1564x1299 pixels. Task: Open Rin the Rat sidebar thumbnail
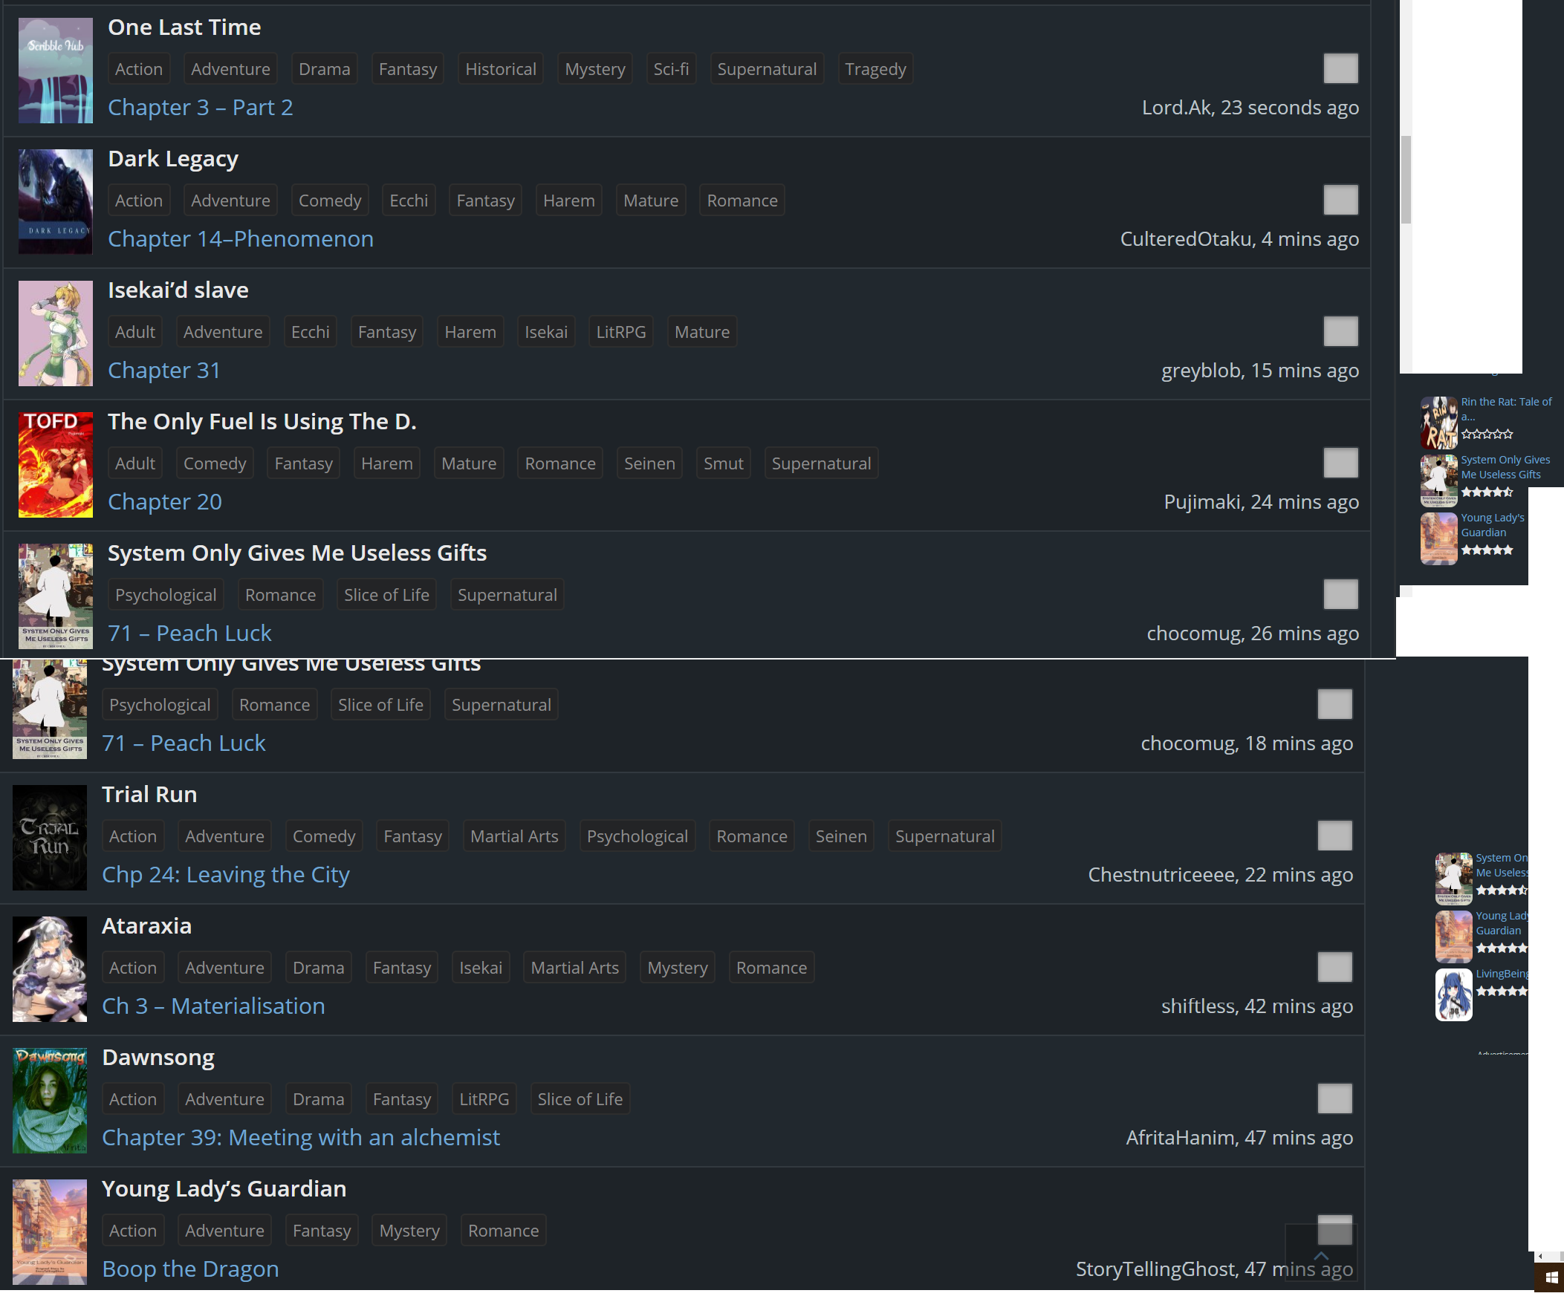click(x=1439, y=422)
